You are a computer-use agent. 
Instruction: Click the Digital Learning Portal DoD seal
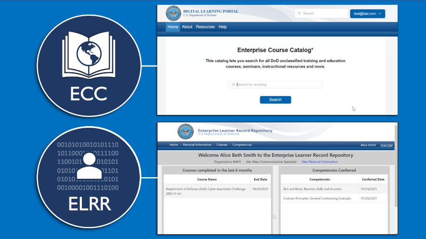(172, 13)
